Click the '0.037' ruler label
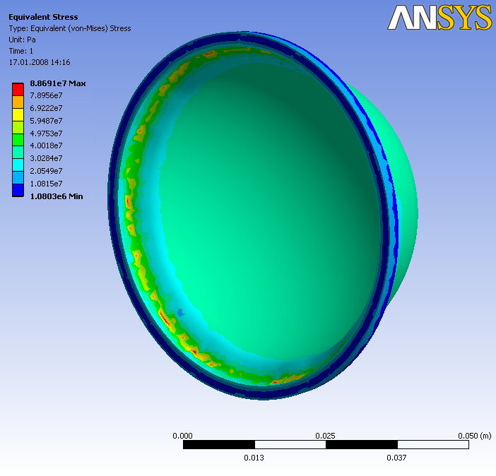The width and height of the screenshot is (496, 476). point(396,458)
